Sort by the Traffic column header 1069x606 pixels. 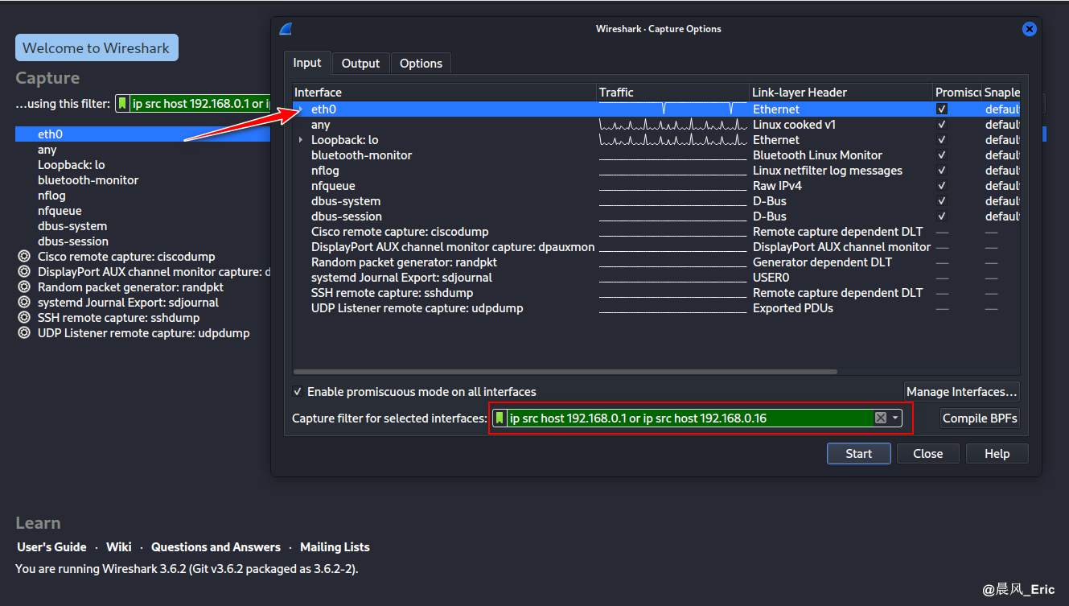(x=672, y=93)
